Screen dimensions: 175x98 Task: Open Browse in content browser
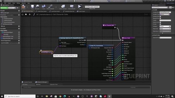point(37,7)
